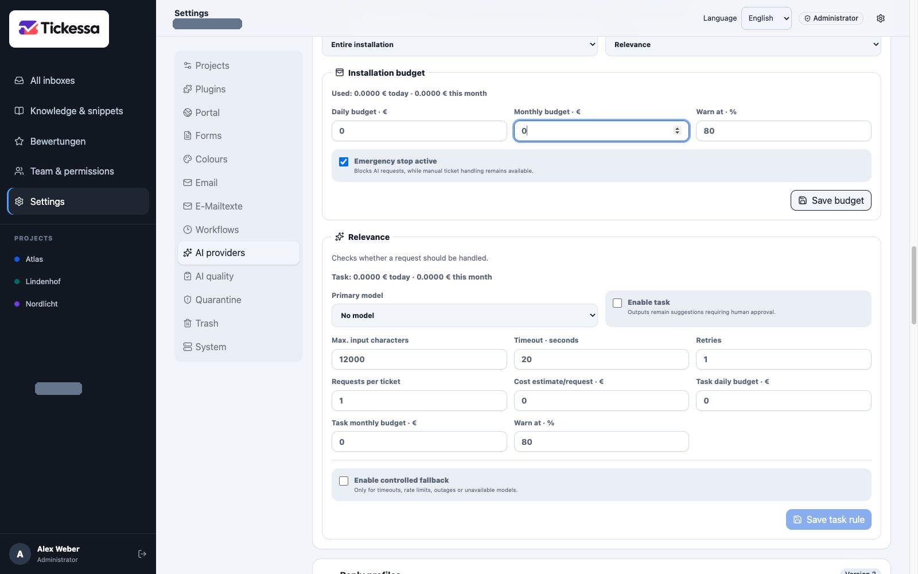This screenshot has width=918, height=574.
Task: Open the Primary model dropdown
Action: (465, 316)
